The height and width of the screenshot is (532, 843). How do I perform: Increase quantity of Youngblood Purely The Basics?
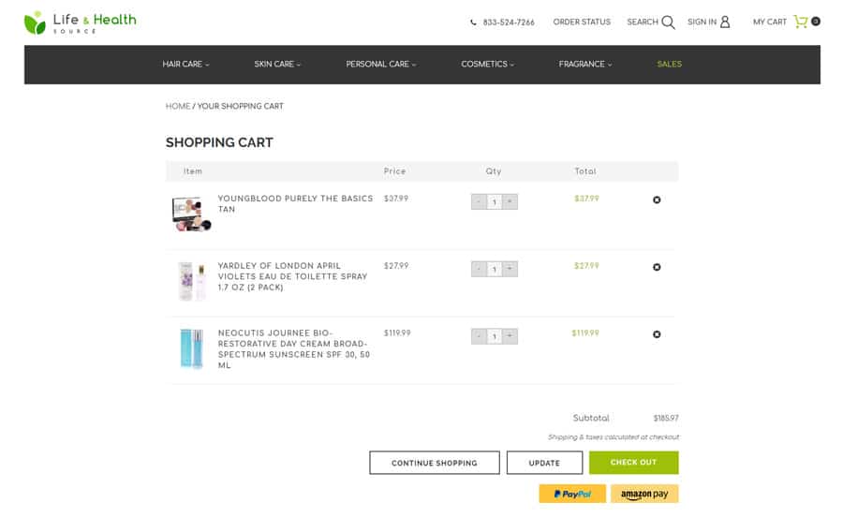510,201
